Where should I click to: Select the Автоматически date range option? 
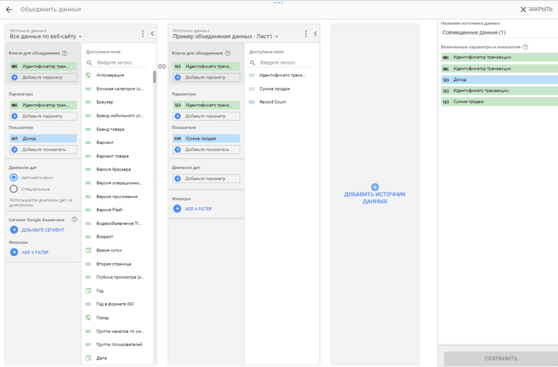pos(13,176)
